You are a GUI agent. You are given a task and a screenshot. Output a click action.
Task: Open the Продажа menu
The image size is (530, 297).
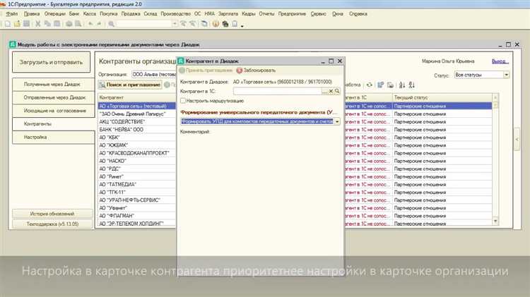point(131,14)
